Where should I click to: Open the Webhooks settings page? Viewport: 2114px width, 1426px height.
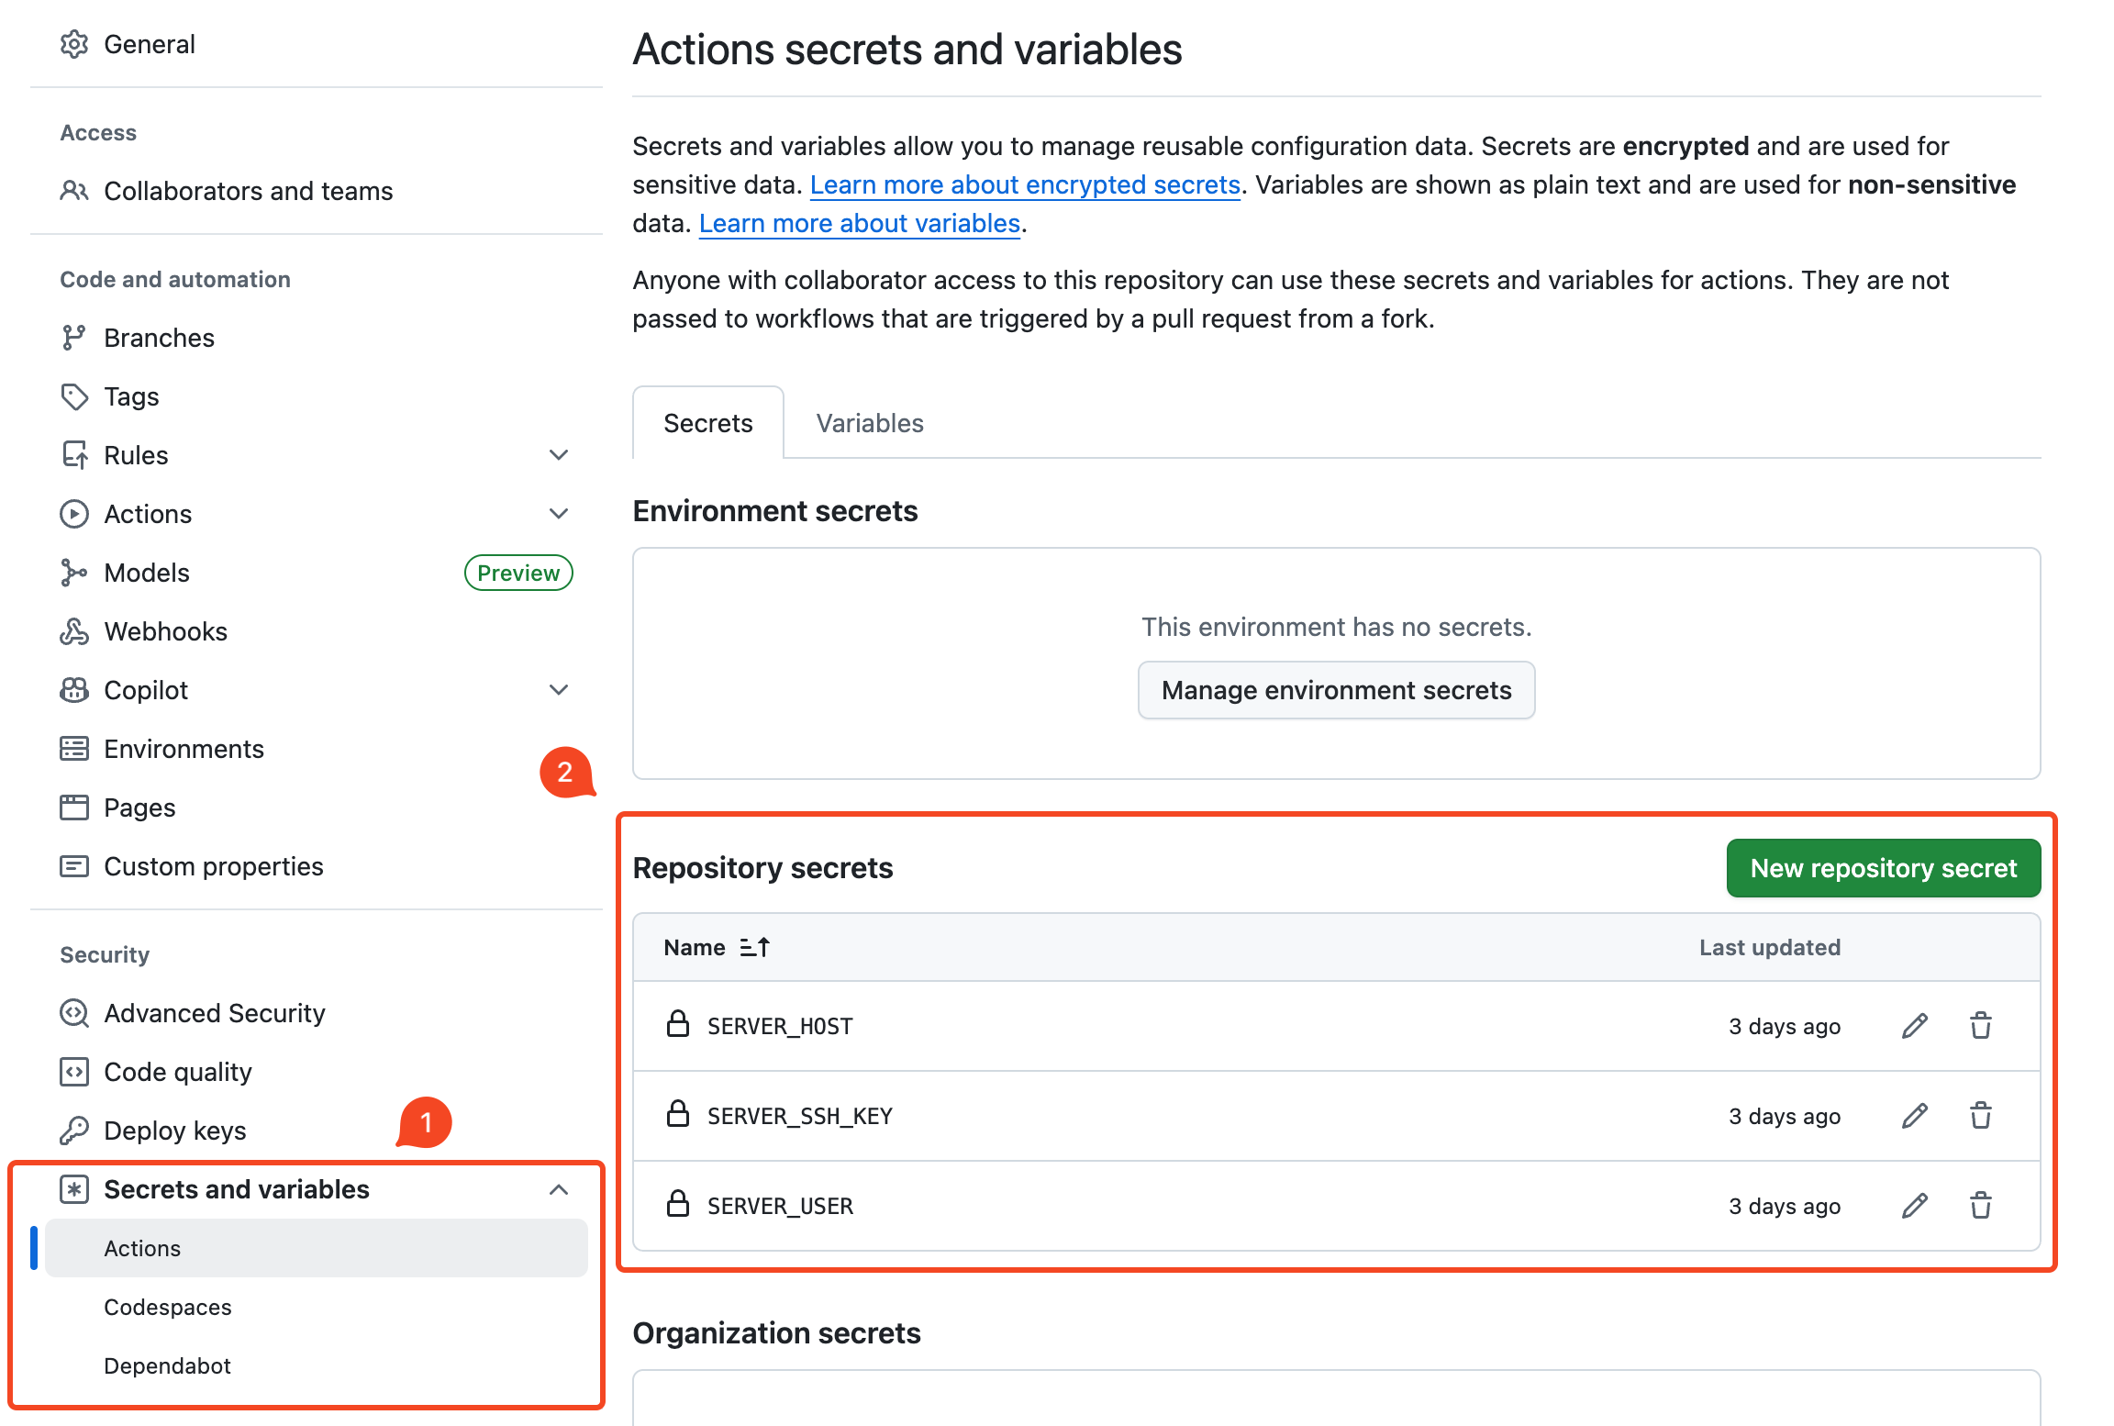[x=165, y=631]
